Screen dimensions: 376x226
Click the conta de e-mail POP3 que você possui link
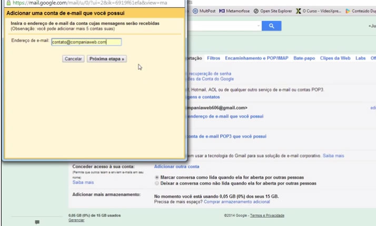(x=226, y=136)
